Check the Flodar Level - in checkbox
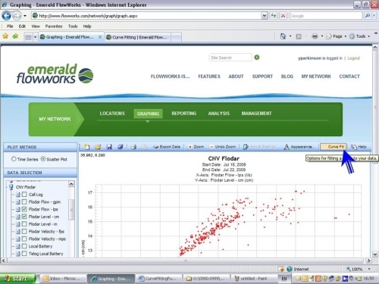The height and width of the screenshot is (284, 379). click(24, 224)
